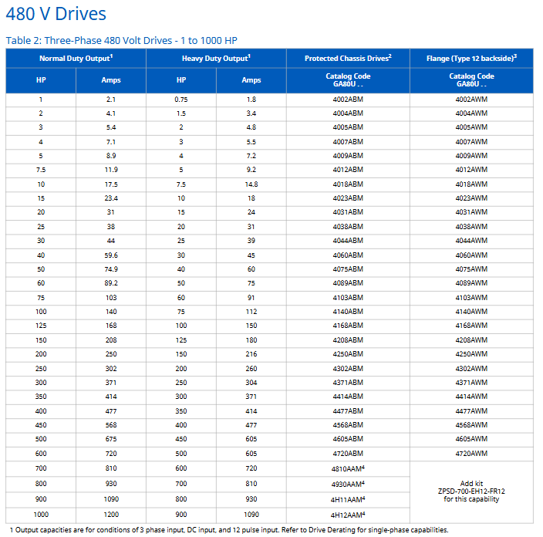Screen dimensions: 543x537
Task: Click the footnote 1 text below table
Action: 228,530
